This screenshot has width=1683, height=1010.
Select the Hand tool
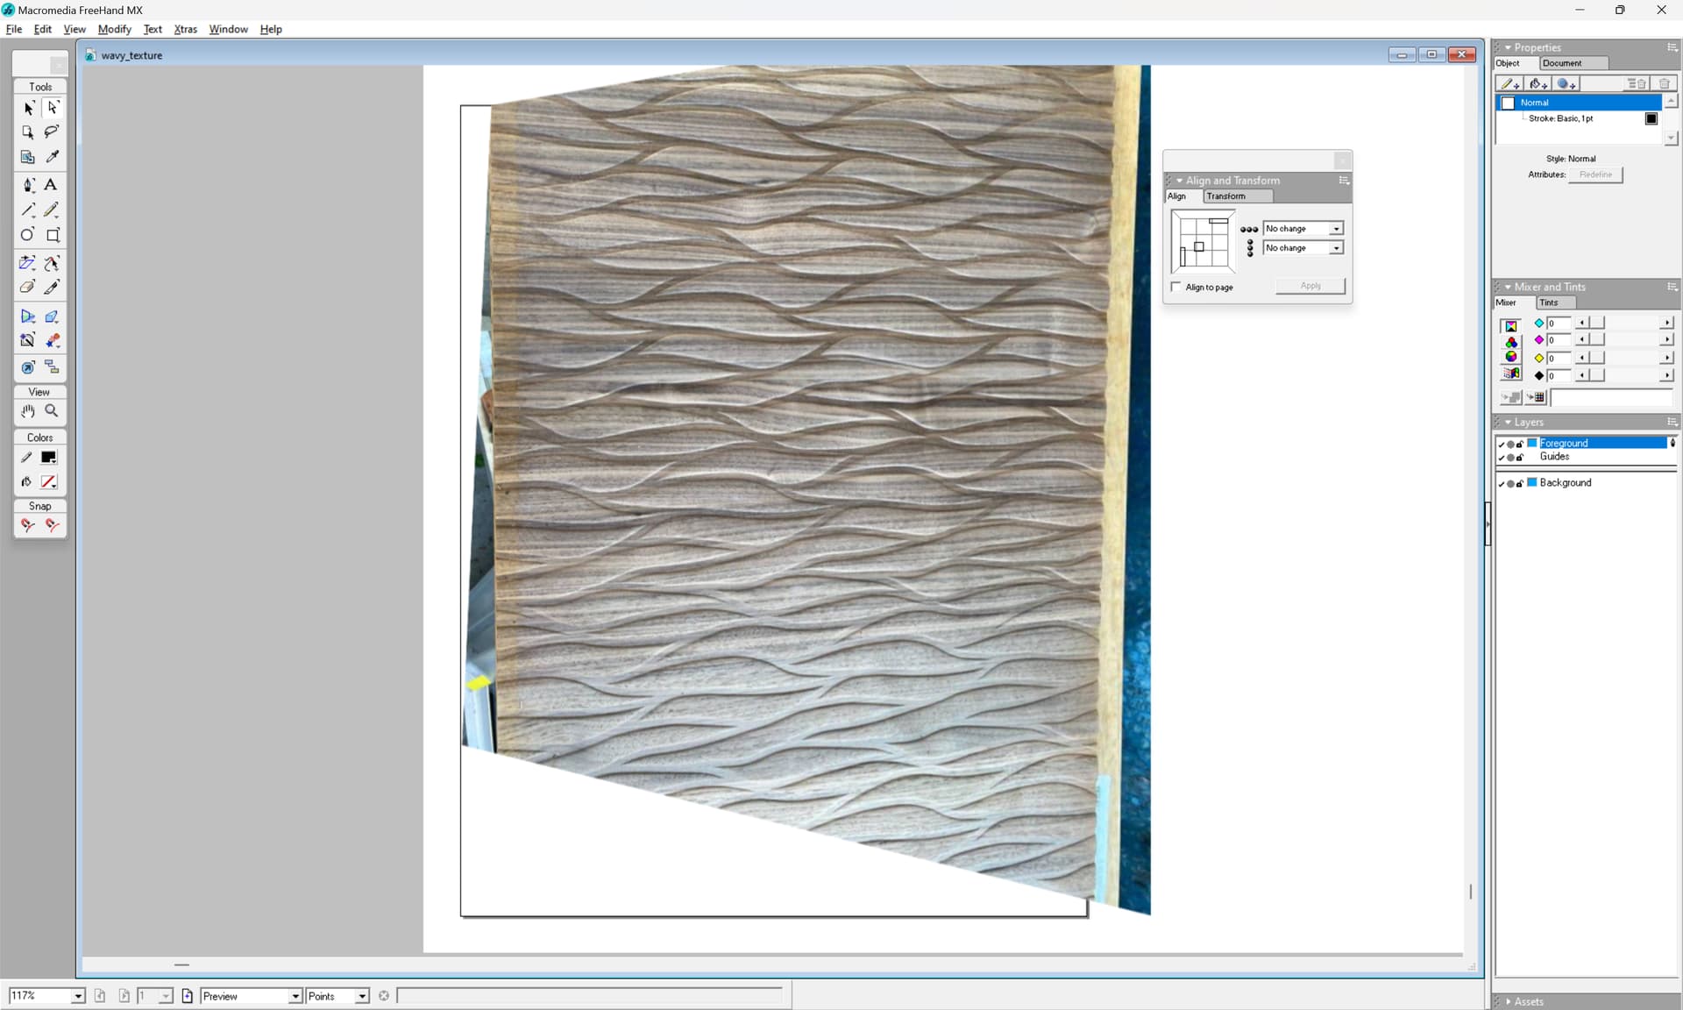point(28,411)
